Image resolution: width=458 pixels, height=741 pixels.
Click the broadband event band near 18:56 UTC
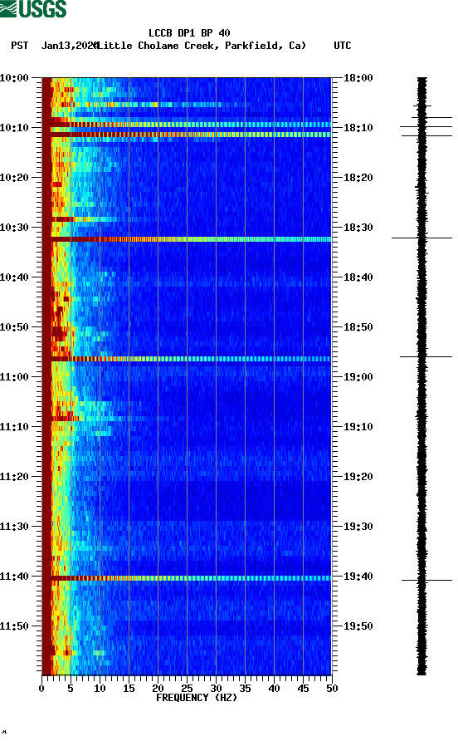click(187, 359)
